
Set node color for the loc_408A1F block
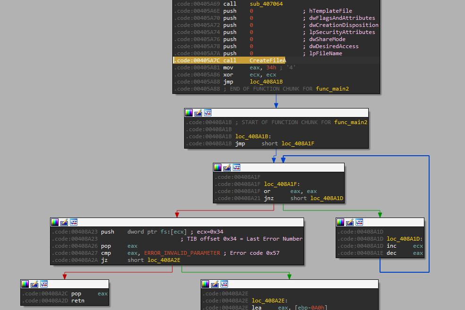pos(218,168)
